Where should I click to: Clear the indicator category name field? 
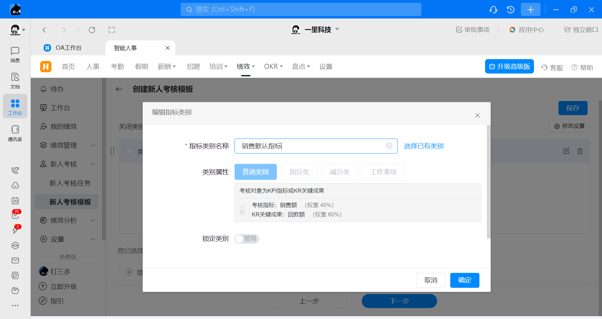tap(389, 146)
